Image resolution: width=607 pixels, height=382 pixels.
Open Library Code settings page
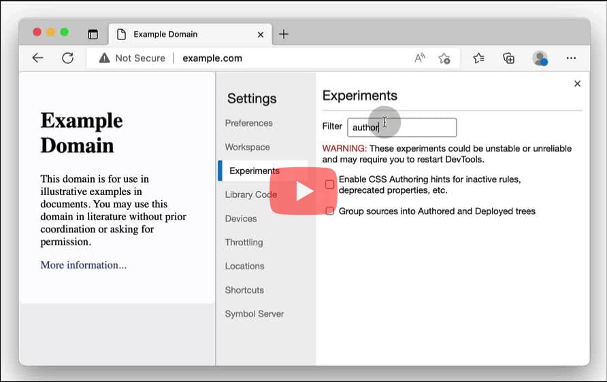coord(251,194)
